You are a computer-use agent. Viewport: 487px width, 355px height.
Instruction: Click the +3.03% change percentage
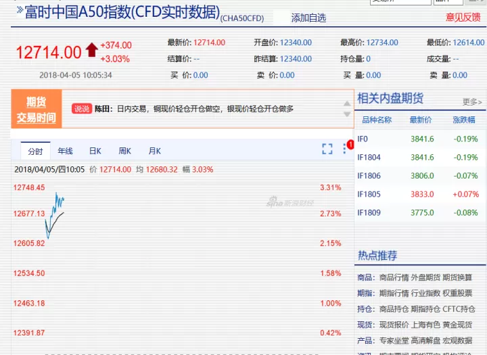(114, 59)
